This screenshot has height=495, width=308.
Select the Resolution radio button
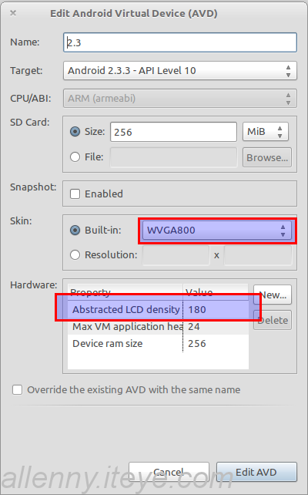75,254
